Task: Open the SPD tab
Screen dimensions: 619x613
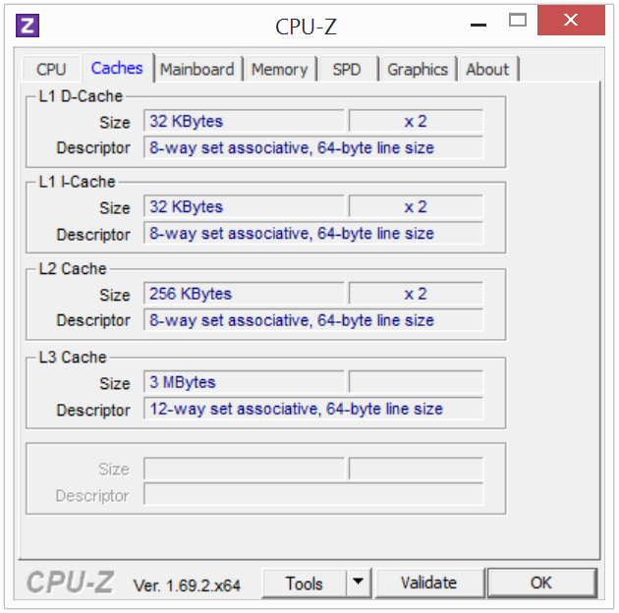Action: (x=347, y=69)
